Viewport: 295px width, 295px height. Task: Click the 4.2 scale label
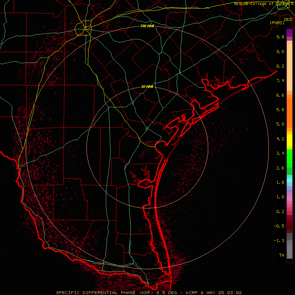tap(280, 139)
